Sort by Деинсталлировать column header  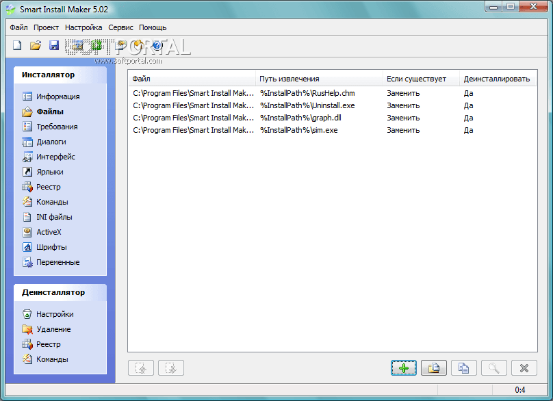click(498, 79)
